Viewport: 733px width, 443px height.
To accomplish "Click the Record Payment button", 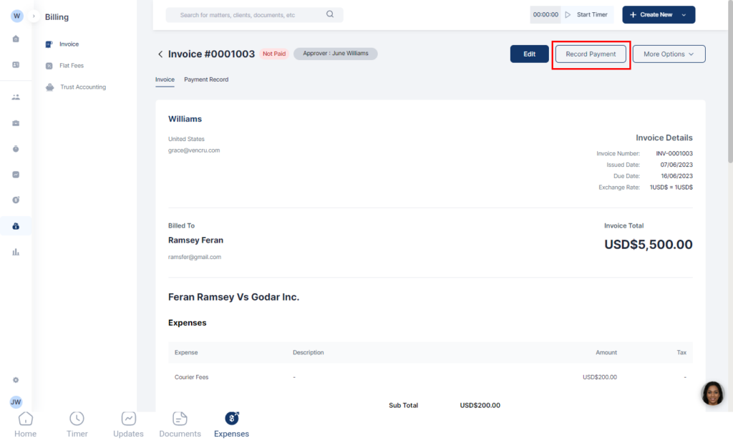I will coord(591,54).
